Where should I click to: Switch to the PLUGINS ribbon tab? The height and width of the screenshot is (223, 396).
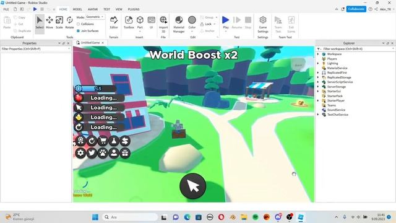tap(134, 9)
